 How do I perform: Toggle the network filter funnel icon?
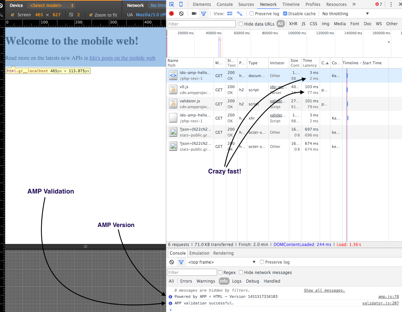click(x=204, y=14)
